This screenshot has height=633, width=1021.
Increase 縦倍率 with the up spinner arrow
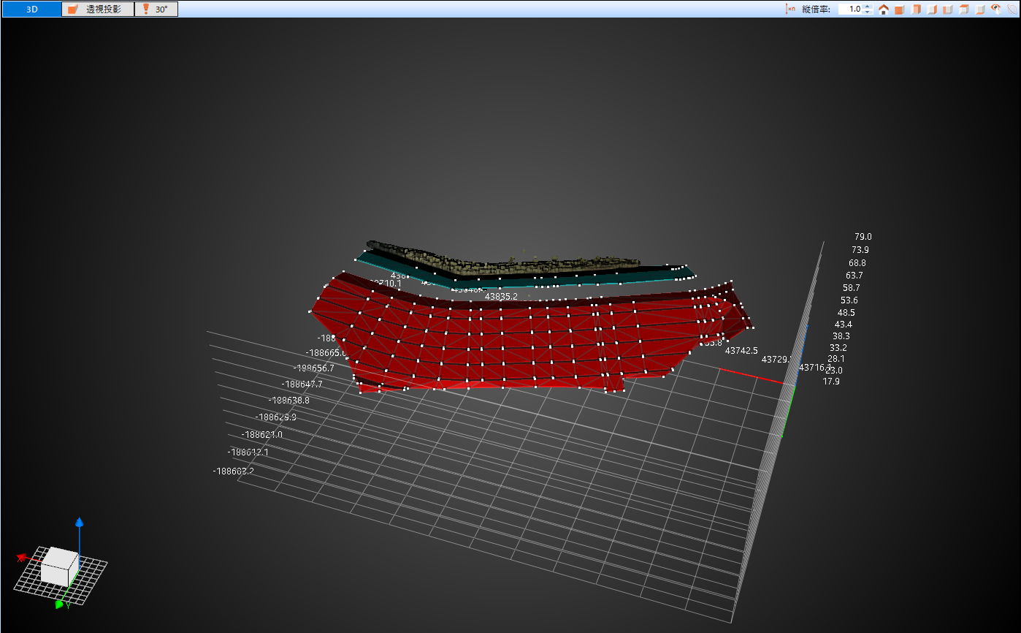tap(868, 7)
